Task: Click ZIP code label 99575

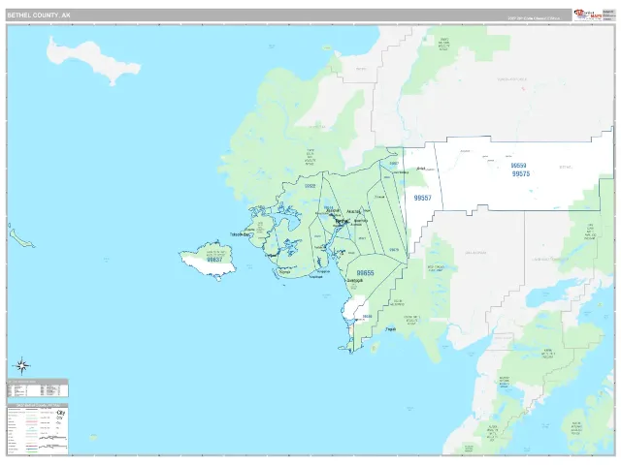Action: [520, 173]
